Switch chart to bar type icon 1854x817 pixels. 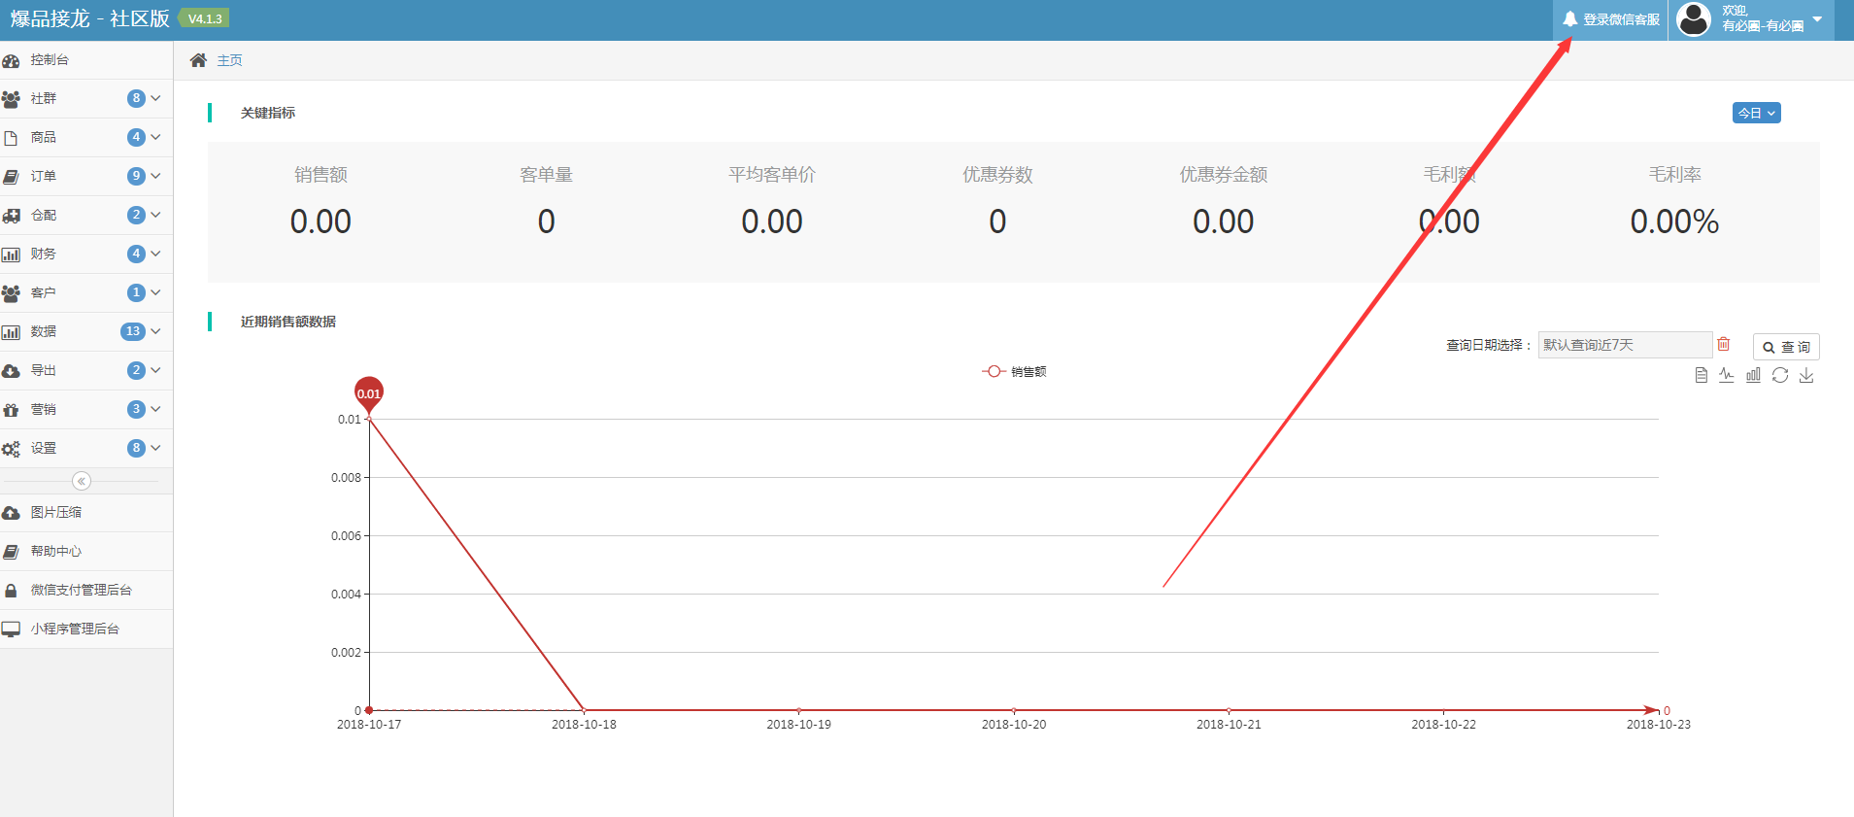(x=1753, y=375)
